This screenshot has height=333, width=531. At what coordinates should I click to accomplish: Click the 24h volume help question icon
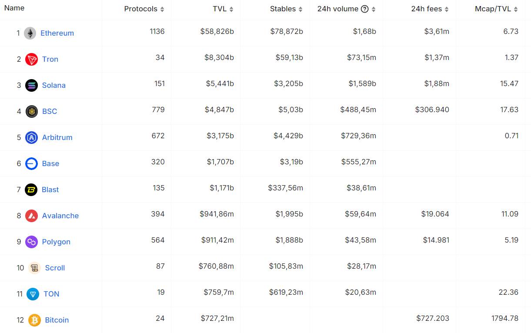click(x=364, y=9)
